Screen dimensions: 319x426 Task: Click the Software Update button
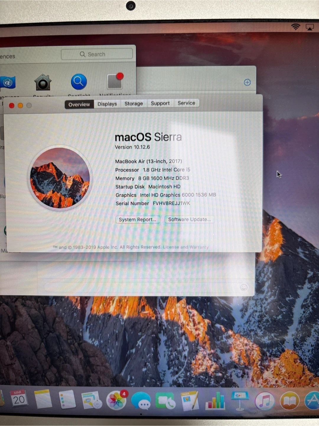pyautogui.click(x=189, y=220)
